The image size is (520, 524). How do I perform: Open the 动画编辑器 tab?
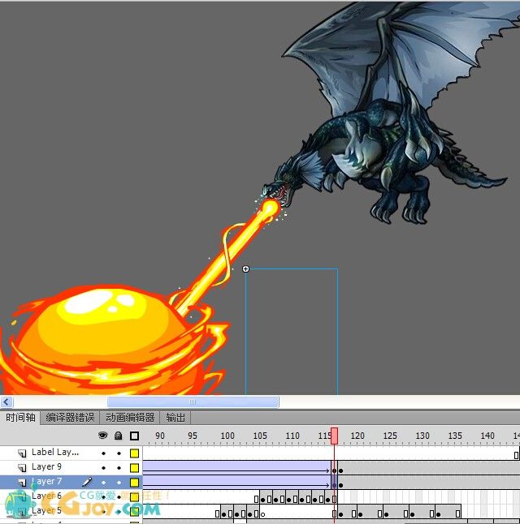point(130,418)
